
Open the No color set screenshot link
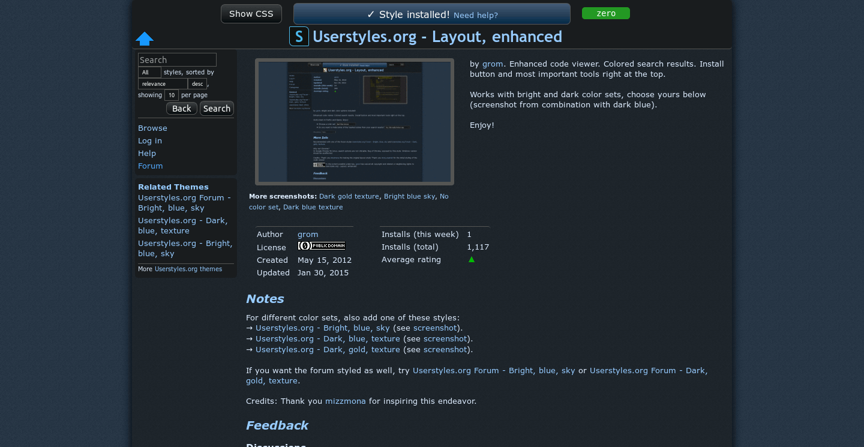pyautogui.click(x=349, y=202)
